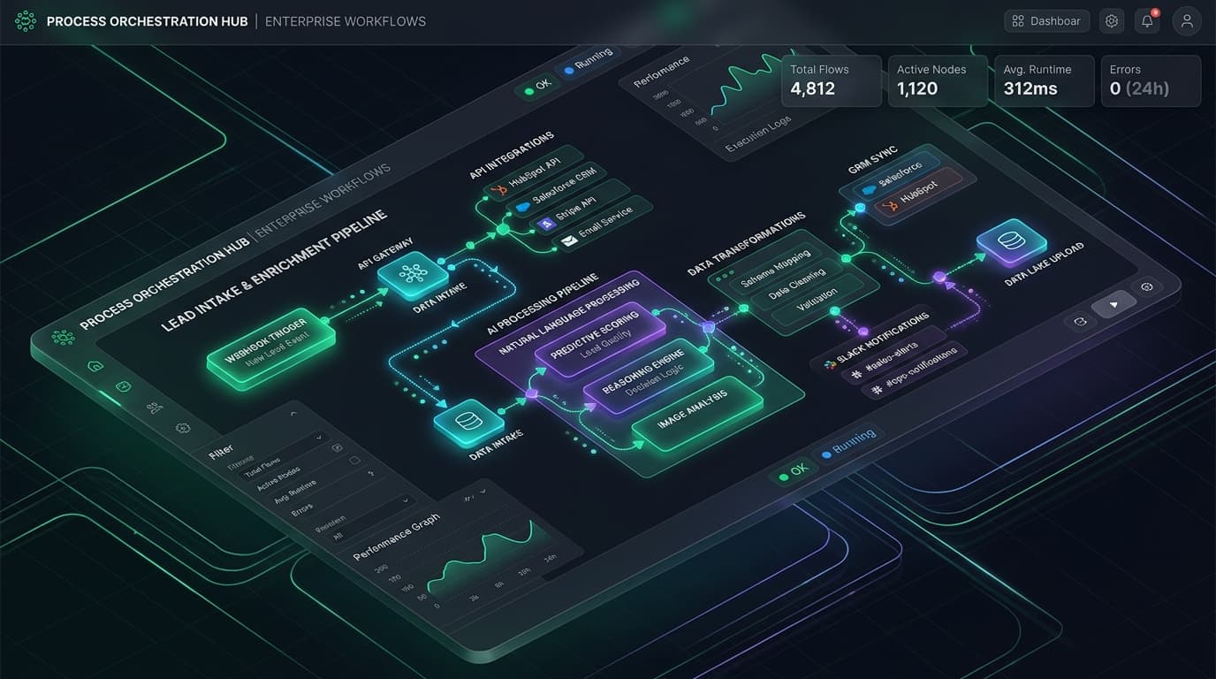The height and width of the screenshot is (679, 1216).
Task: Open the team users icon in tilted sidebar
Action: point(155,408)
